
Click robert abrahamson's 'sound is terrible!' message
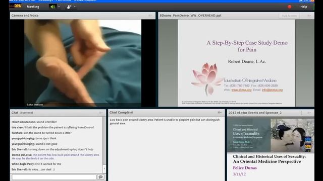point(34,122)
